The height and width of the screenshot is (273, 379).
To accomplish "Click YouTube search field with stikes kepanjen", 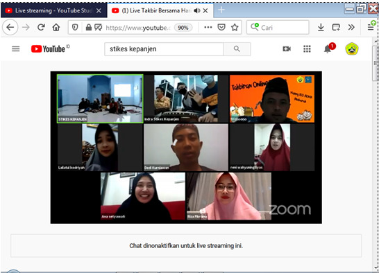I will [x=164, y=49].
